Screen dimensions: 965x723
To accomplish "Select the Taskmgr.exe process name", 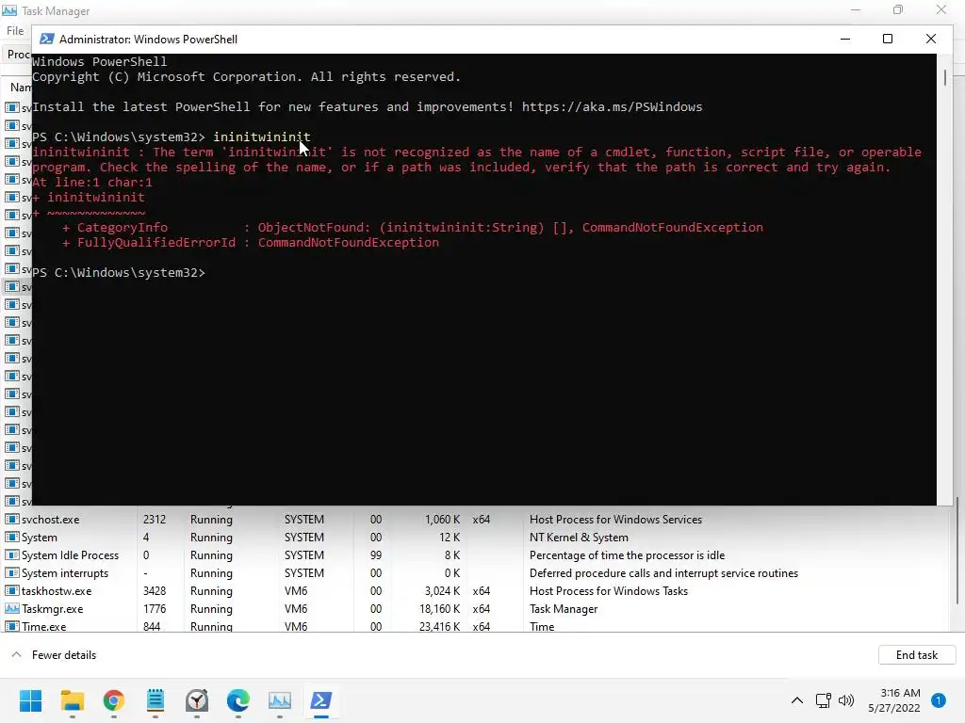I will pyautogui.click(x=53, y=609).
